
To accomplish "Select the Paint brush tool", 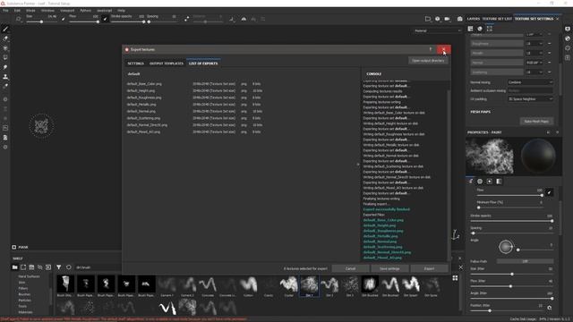I will 5,29.
